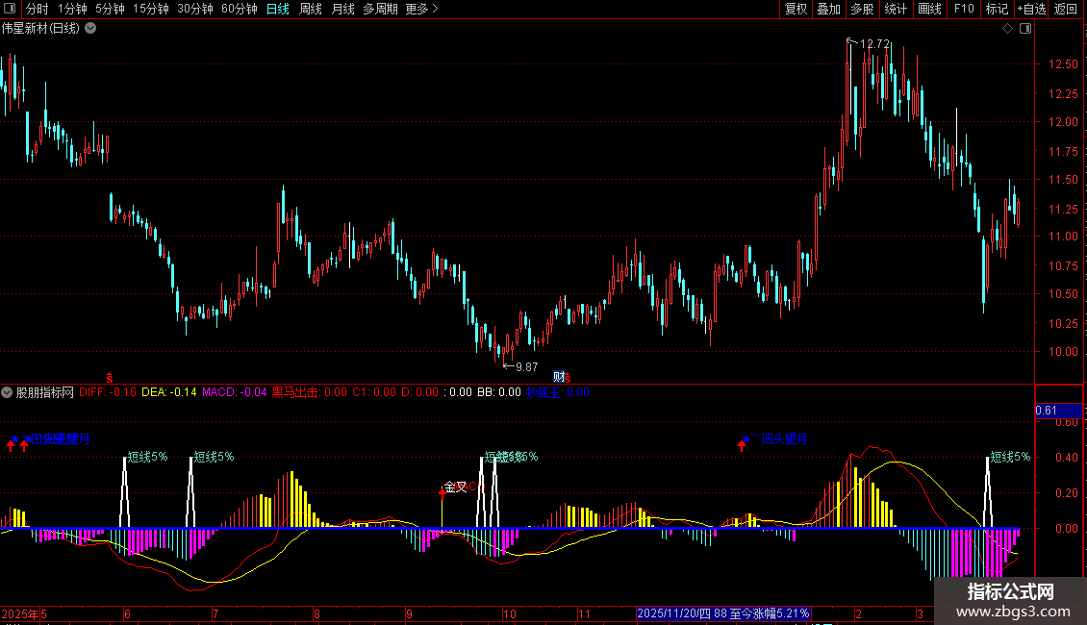Click the 9.87 low price label
The image size is (1087, 625).
point(526,367)
